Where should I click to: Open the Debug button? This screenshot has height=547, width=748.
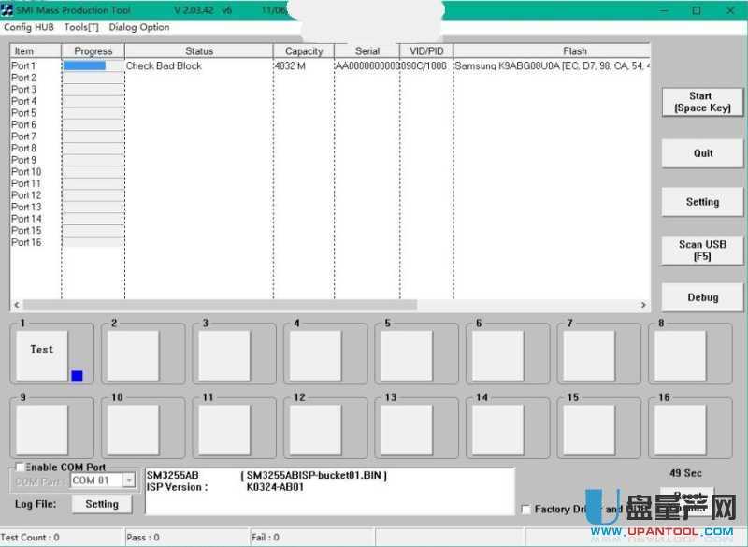(702, 297)
